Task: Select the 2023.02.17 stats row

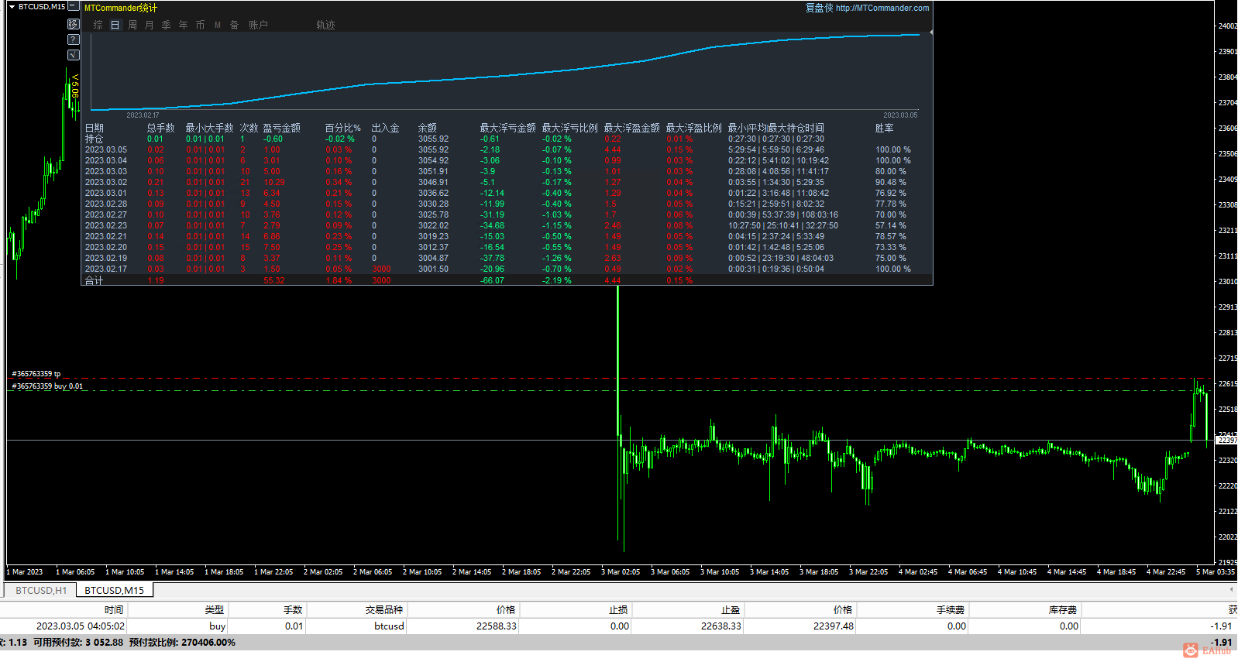Action: click(x=507, y=269)
